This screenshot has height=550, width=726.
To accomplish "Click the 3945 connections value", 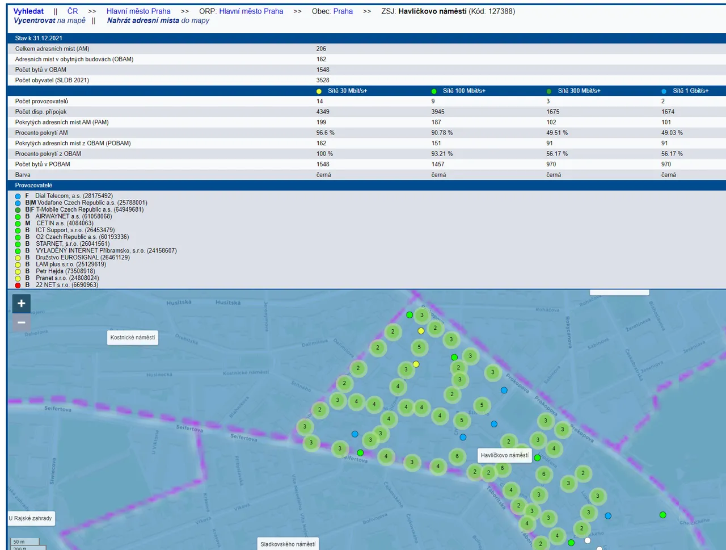I will click(x=438, y=112).
